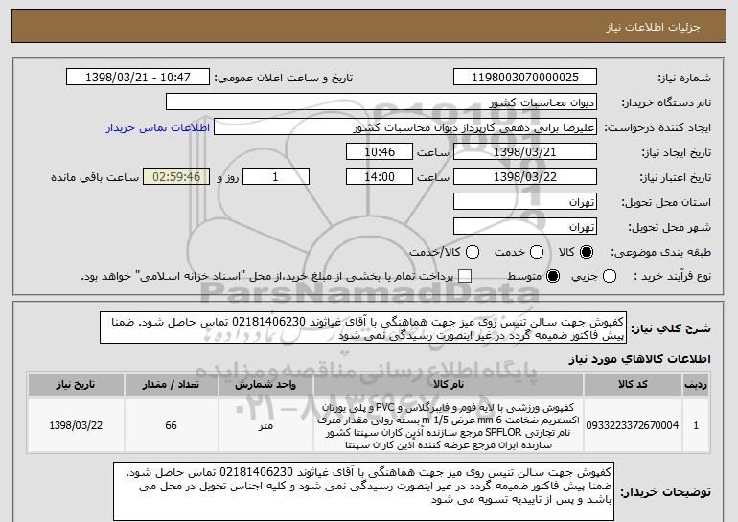Click the کد کالا column header
The height and width of the screenshot is (522, 738).
coord(633,385)
